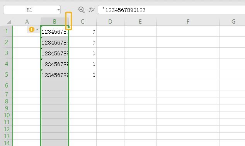245x146 pixels.
Task: Click the Name Box showing B1
Action: (x=32, y=10)
